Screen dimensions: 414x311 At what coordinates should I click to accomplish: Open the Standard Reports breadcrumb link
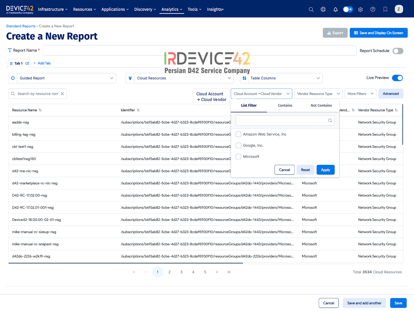(21, 26)
